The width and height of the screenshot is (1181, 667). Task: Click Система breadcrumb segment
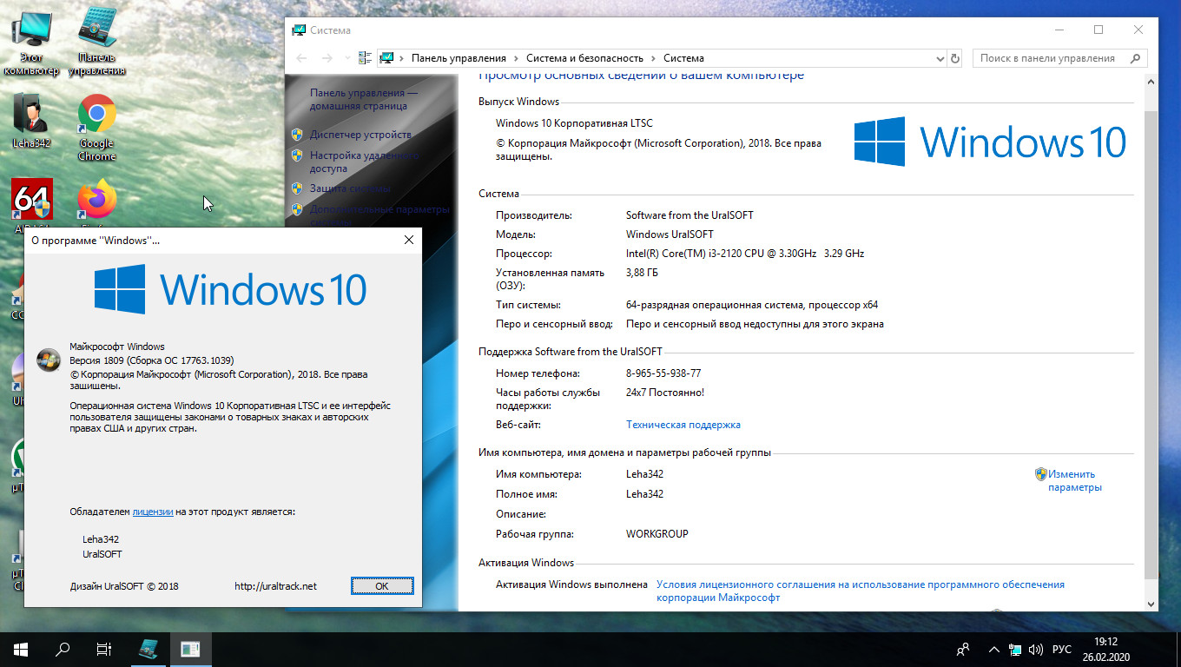click(683, 58)
